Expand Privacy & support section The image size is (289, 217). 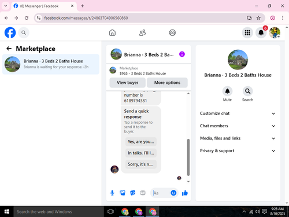(238, 150)
